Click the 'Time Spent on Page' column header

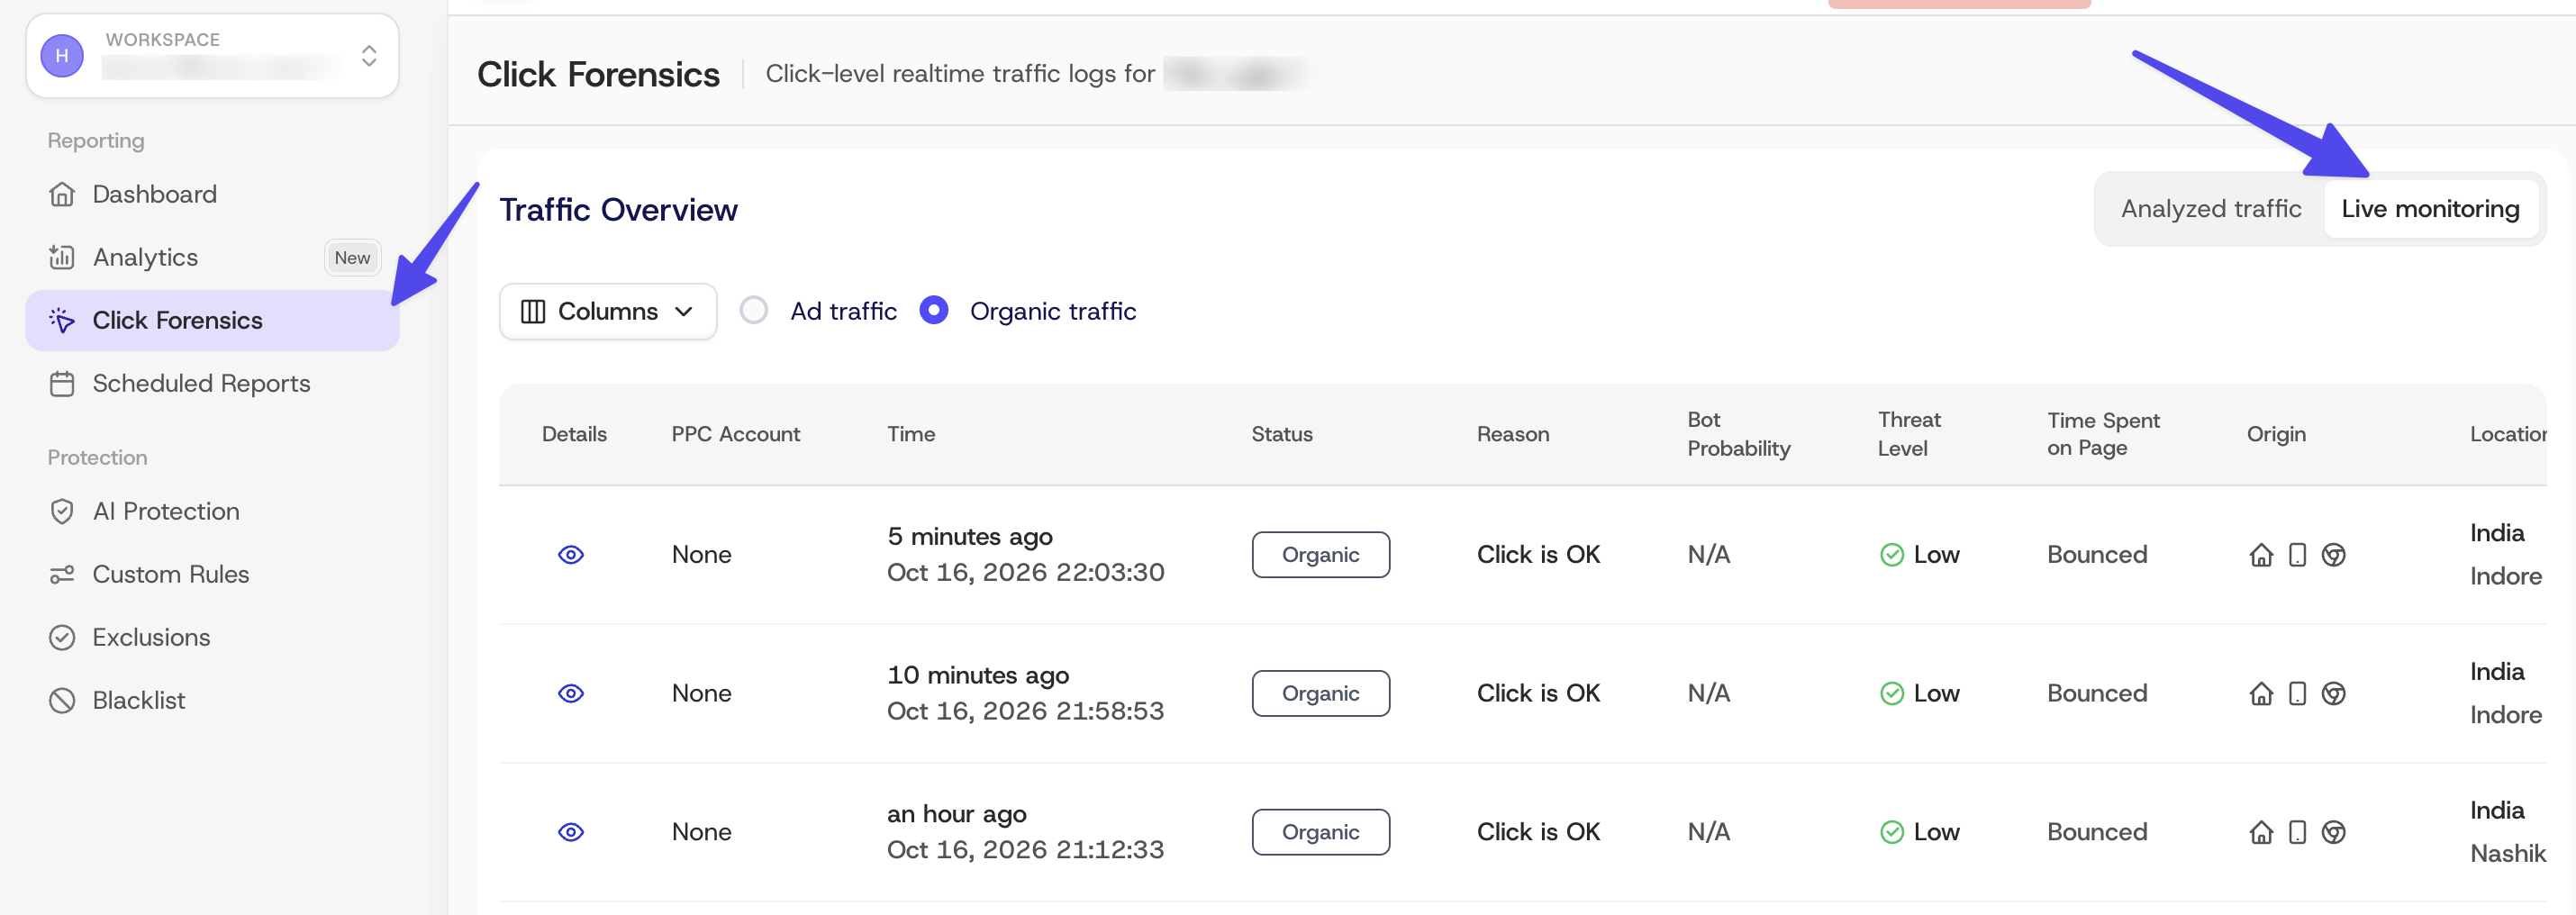point(2102,434)
